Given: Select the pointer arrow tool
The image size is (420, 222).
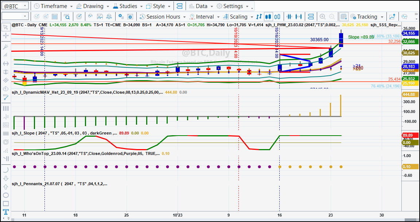Looking at the screenshot, I should click(x=5, y=27).
